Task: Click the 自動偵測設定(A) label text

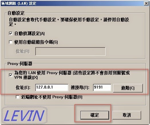Action: (x=29, y=34)
